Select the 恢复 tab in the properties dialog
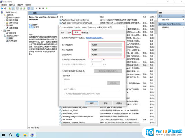The height and width of the screenshot is (138, 185). click(x=76, y=32)
